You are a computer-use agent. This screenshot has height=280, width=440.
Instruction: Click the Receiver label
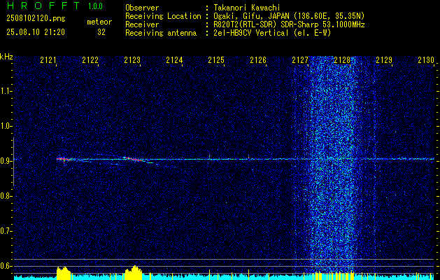(142, 24)
